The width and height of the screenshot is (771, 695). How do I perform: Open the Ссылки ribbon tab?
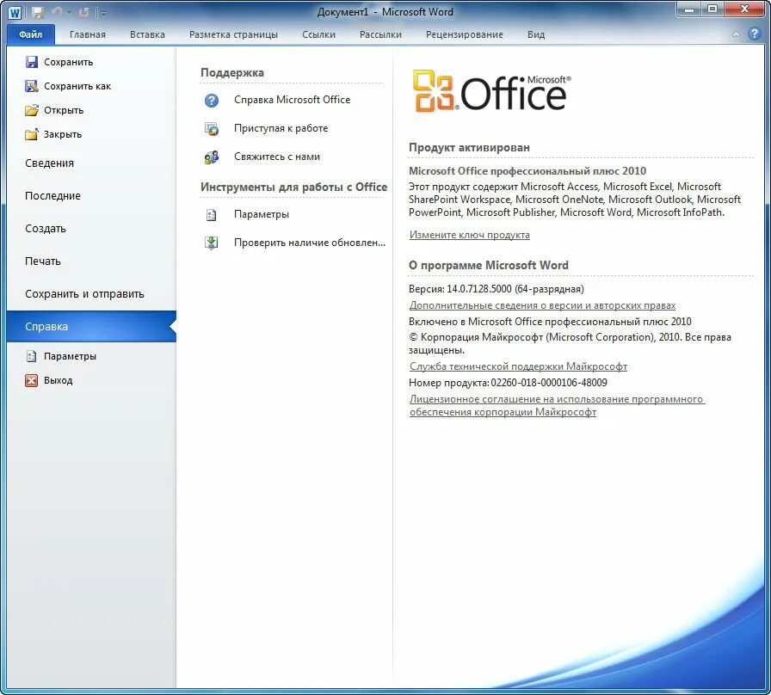click(318, 34)
